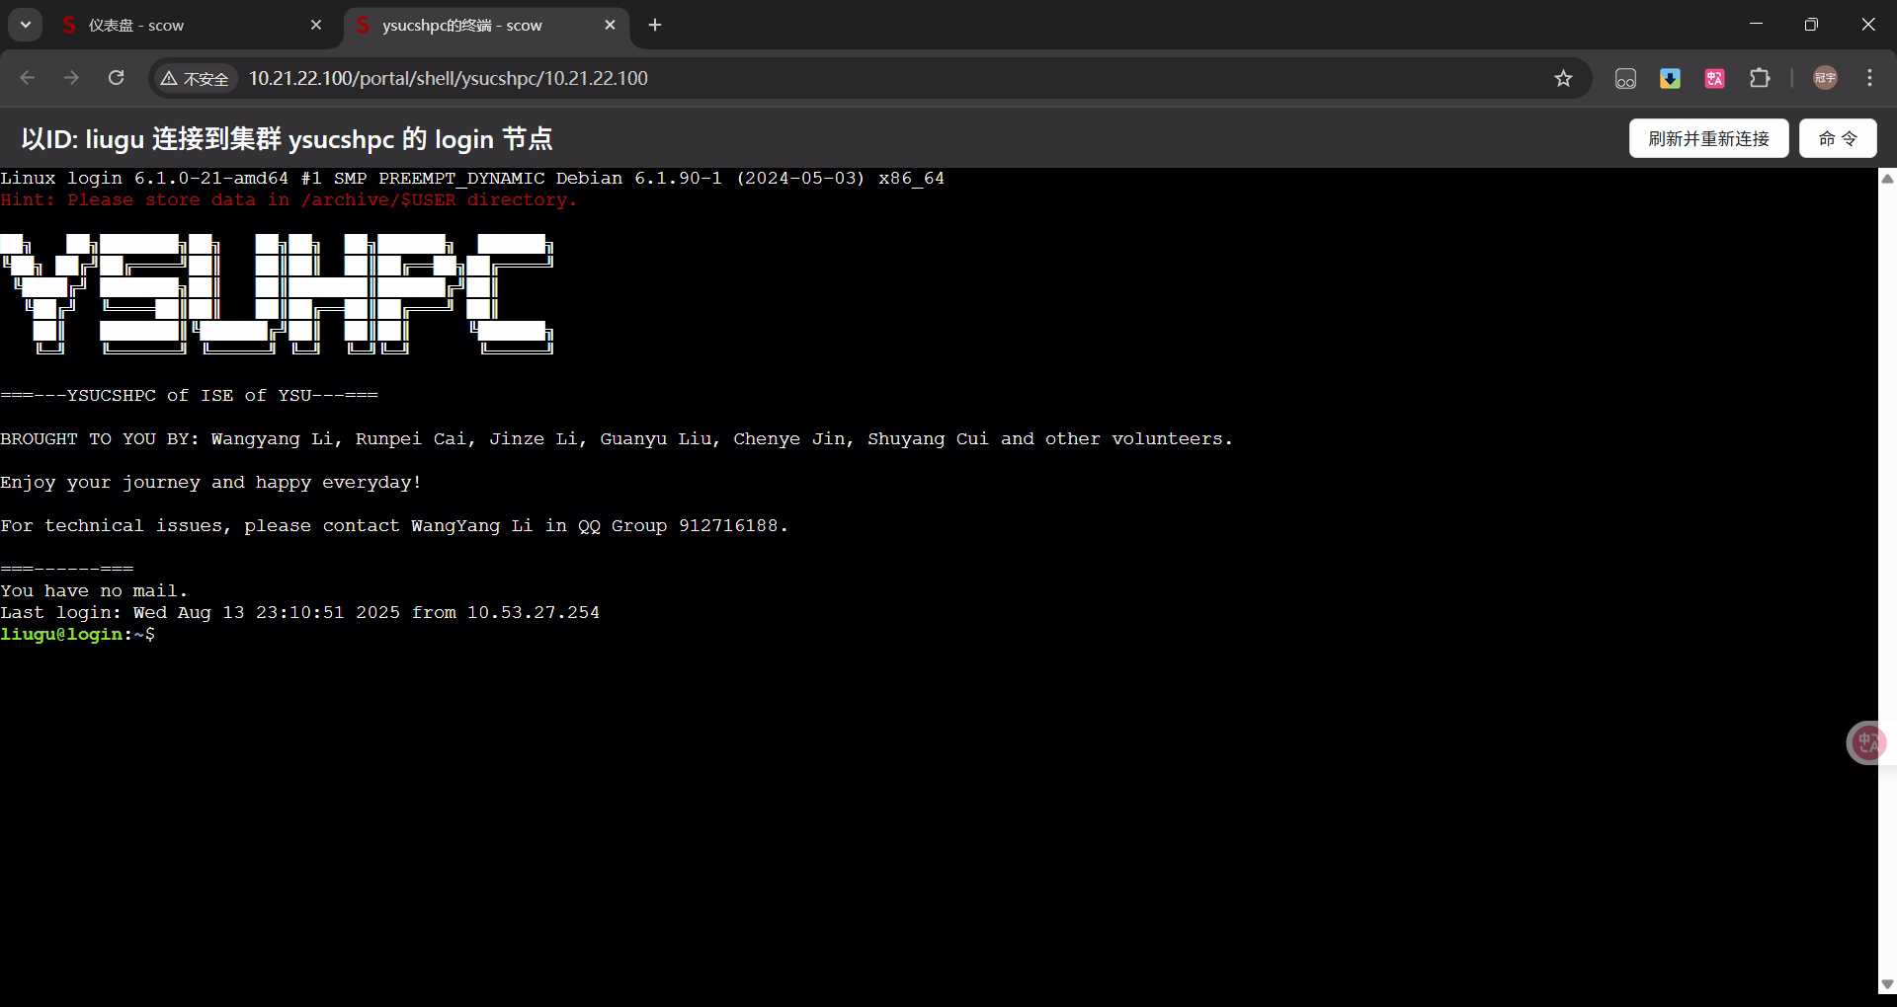Image resolution: width=1897 pixels, height=1007 pixels.
Task: Open a new browser tab
Action: 655,26
